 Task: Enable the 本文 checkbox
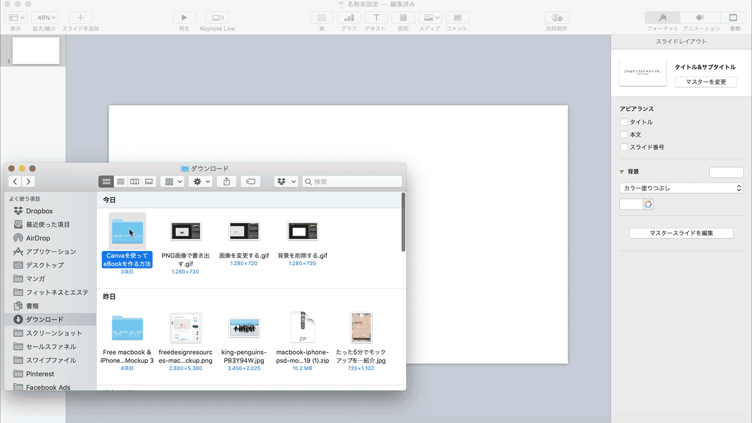[624, 135]
